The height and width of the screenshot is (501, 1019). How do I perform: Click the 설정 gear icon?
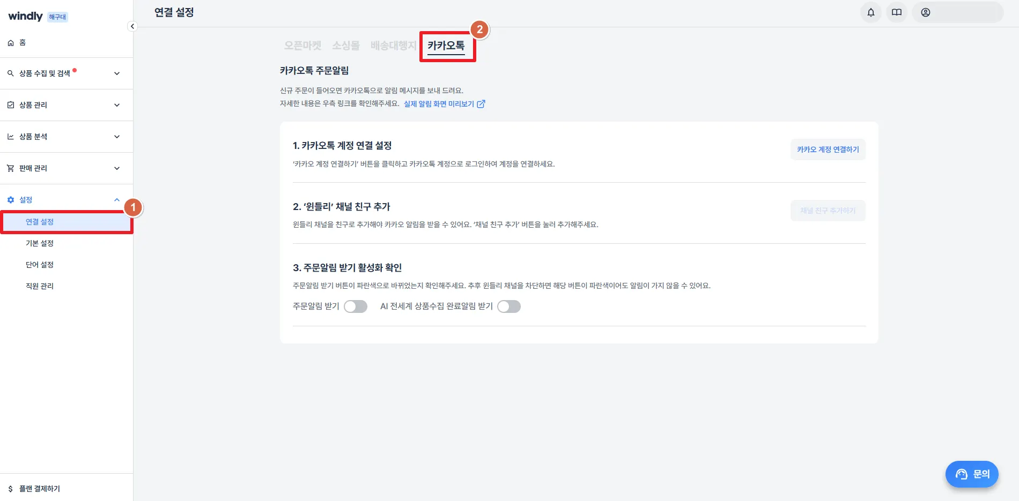11,200
